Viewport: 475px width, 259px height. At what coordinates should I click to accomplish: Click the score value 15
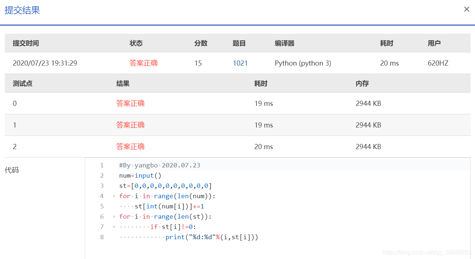(x=198, y=63)
